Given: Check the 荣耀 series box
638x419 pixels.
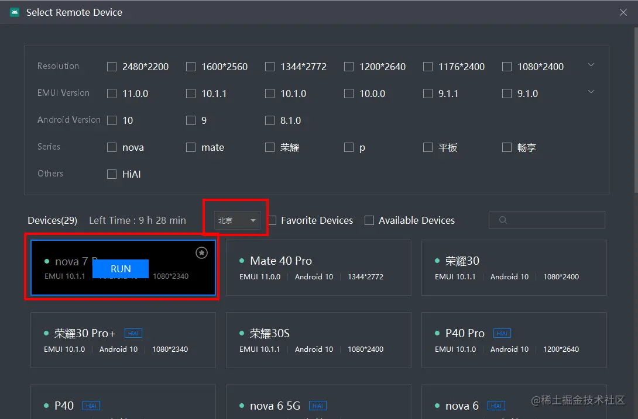Looking at the screenshot, I should (269, 147).
